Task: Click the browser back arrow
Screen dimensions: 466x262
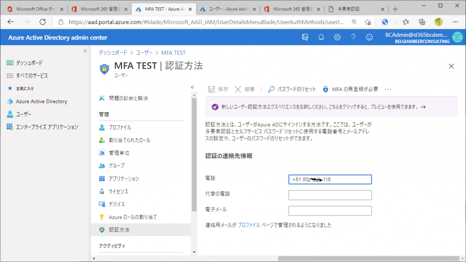Action: (x=11, y=22)
